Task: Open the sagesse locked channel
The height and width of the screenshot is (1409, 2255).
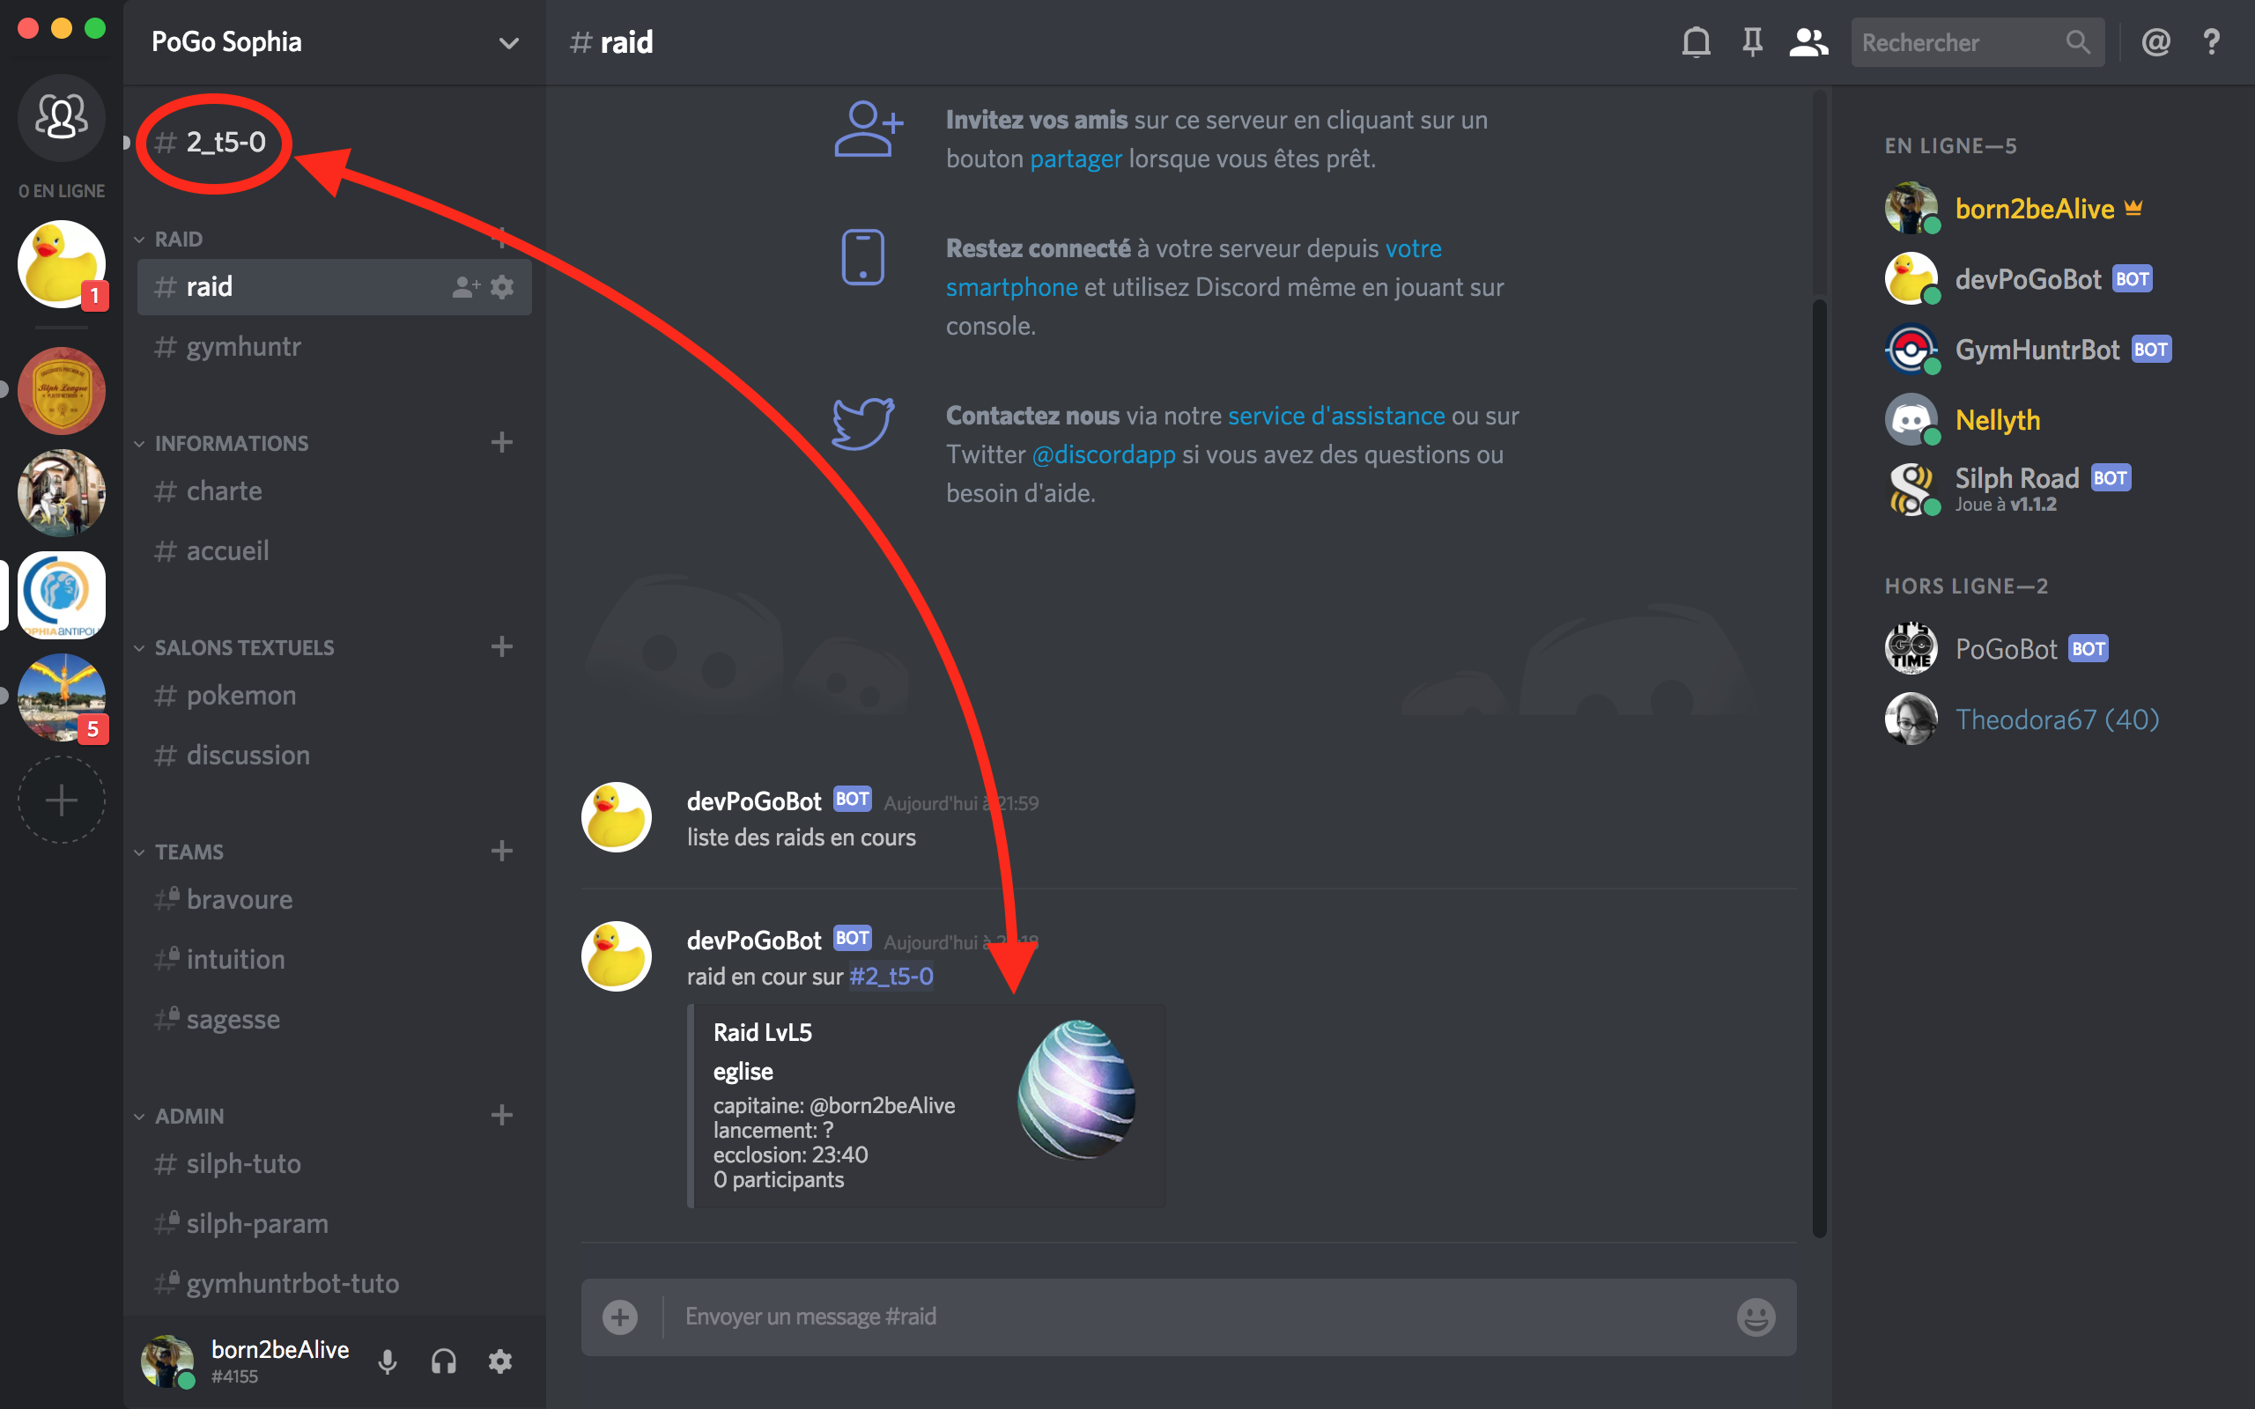Action: tap(335, 1019)
